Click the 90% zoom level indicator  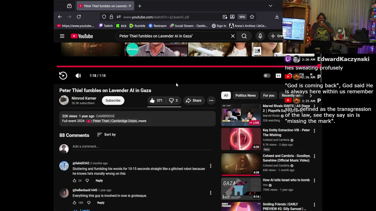pyautogui.click(x=242, y=17)
